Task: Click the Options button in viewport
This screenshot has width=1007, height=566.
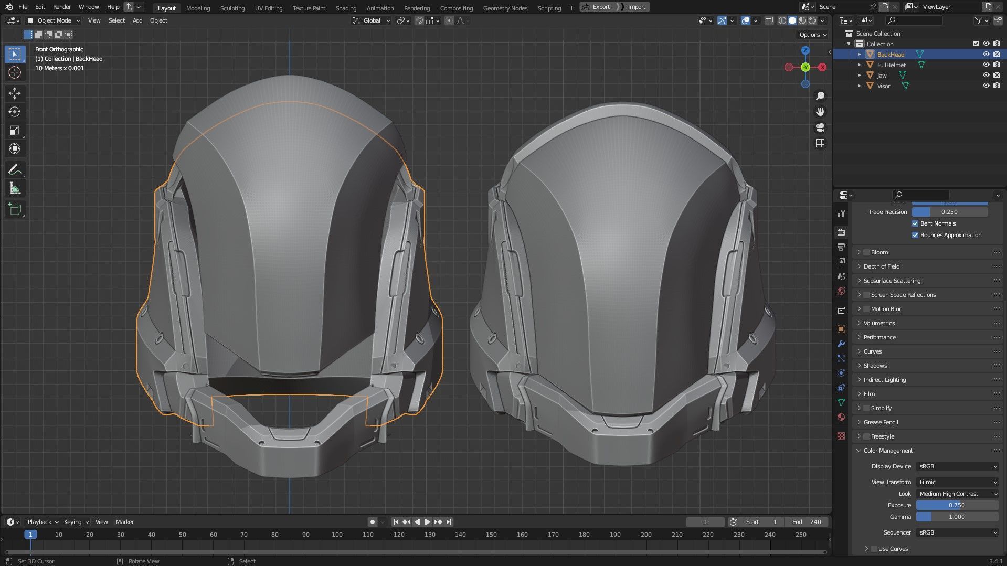Action: pos(812,35)
